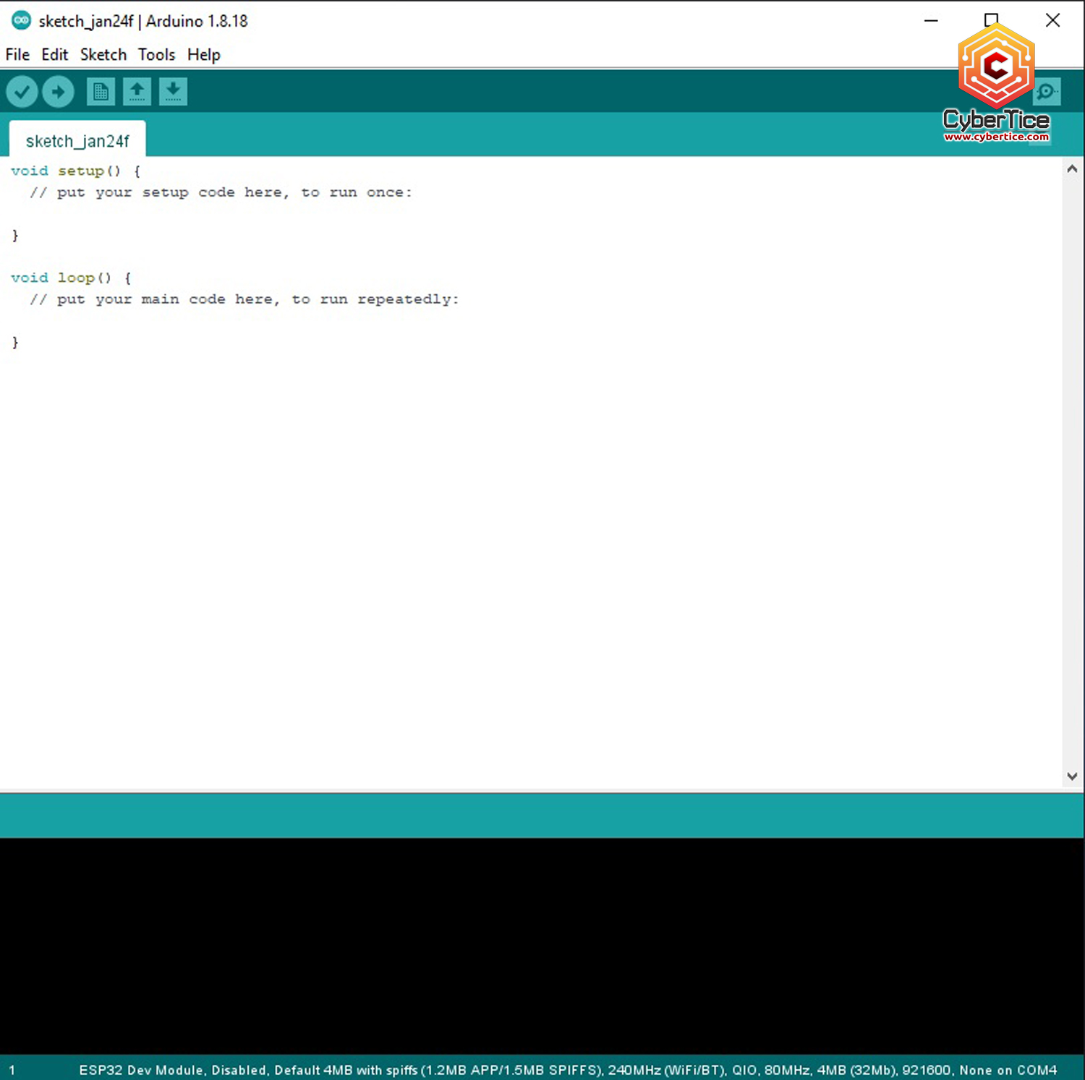Click the CyberTice hexagon logo

click(996, 67)
